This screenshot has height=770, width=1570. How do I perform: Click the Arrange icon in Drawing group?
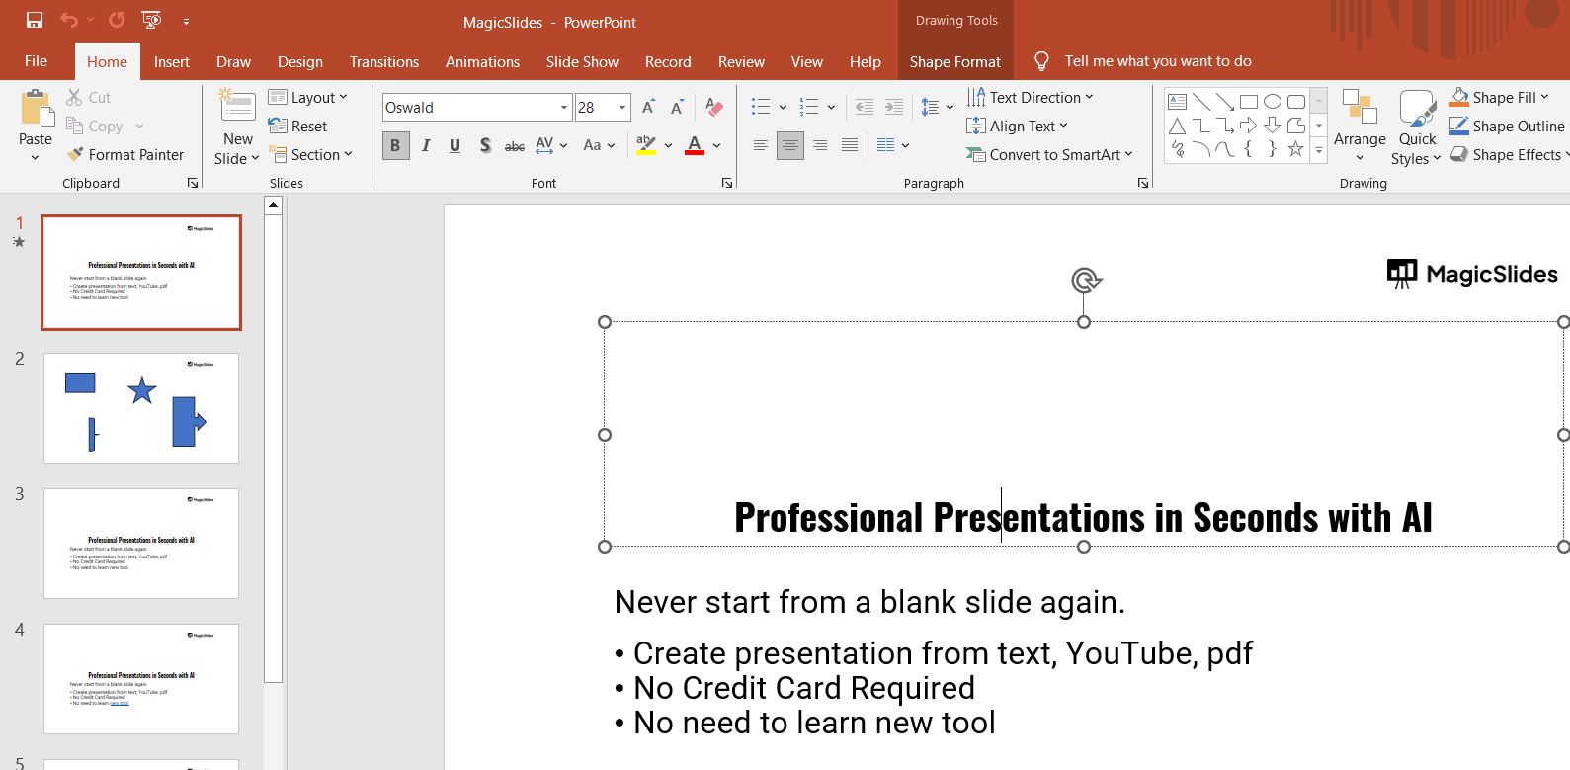tap(1360, 107)
